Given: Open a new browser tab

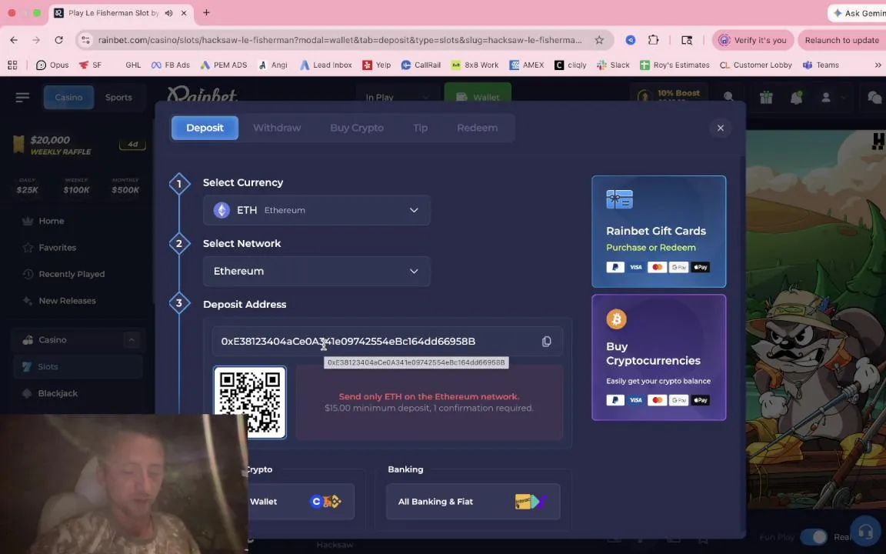Looking at the screenshot, I should tap(206, 12).
